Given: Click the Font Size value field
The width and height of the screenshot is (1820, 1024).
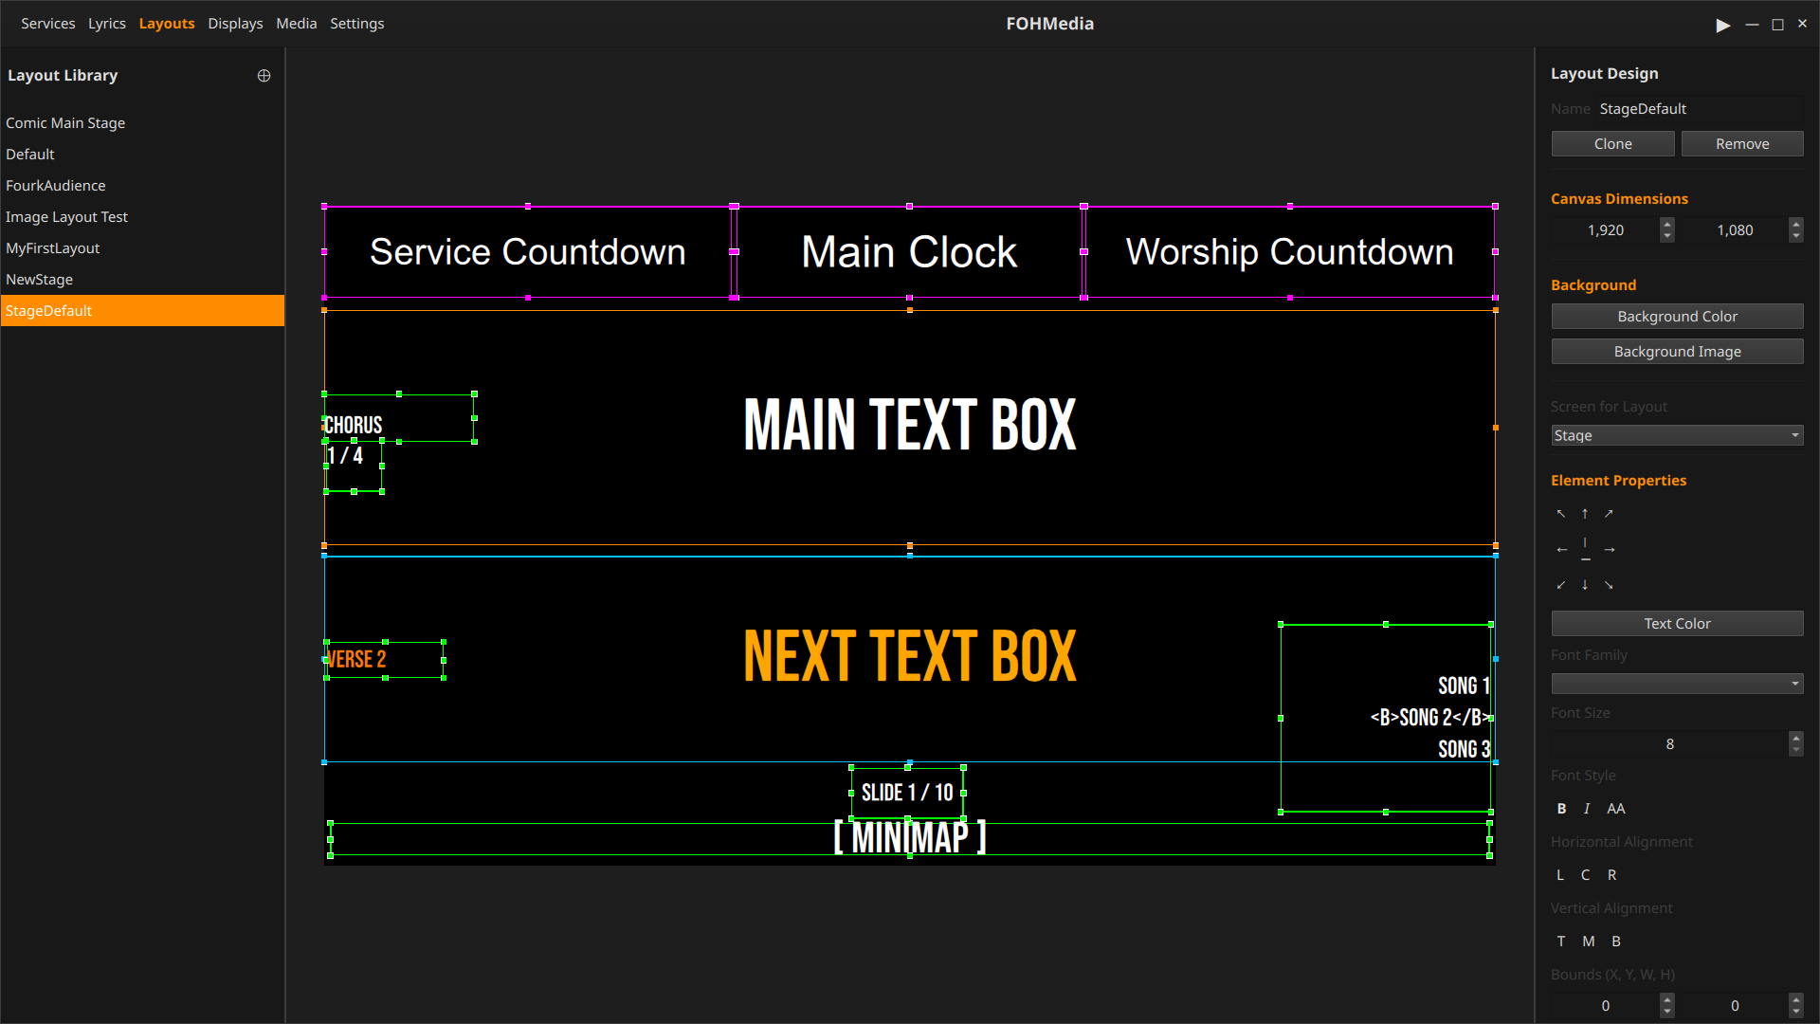Looking at the screenshot, I should (x=1669, y=744).
